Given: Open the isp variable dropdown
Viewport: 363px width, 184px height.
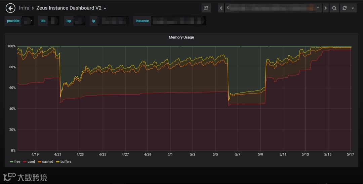Looking at the screenshot, I should coord(79,21).
